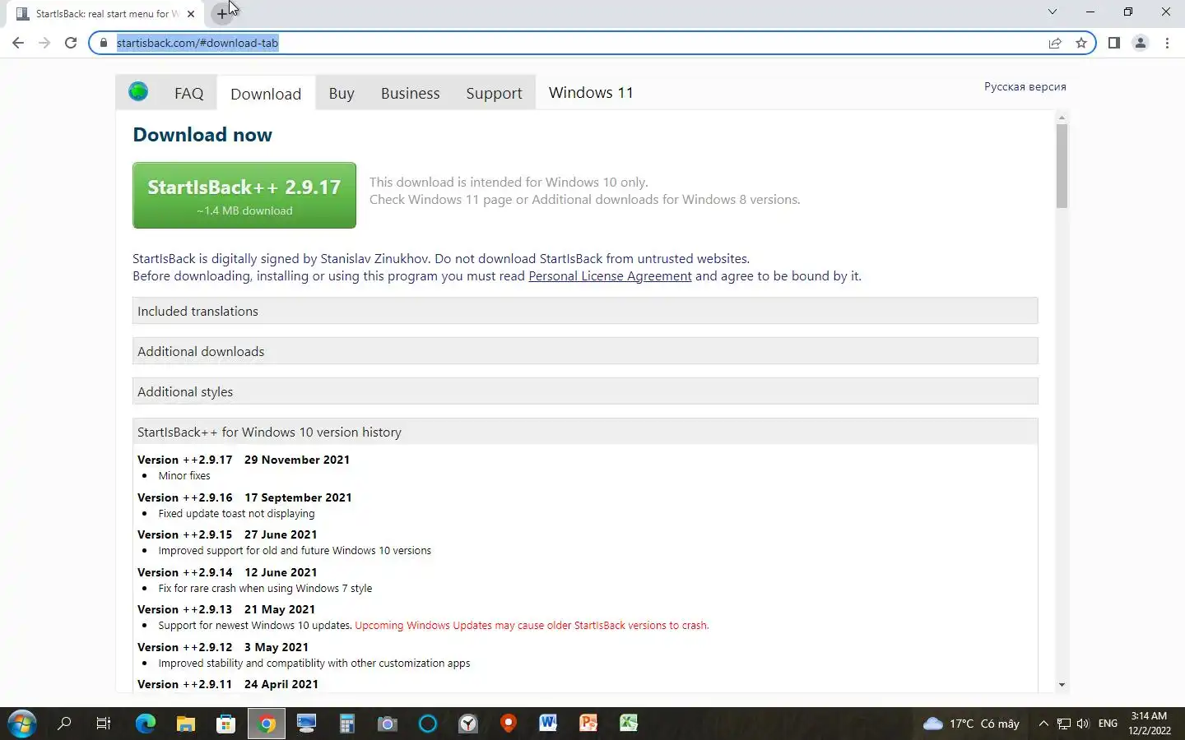Launch Microsoft Edge from the taskbar
This screenshot has height=740, width=1185.
point(146,724)
